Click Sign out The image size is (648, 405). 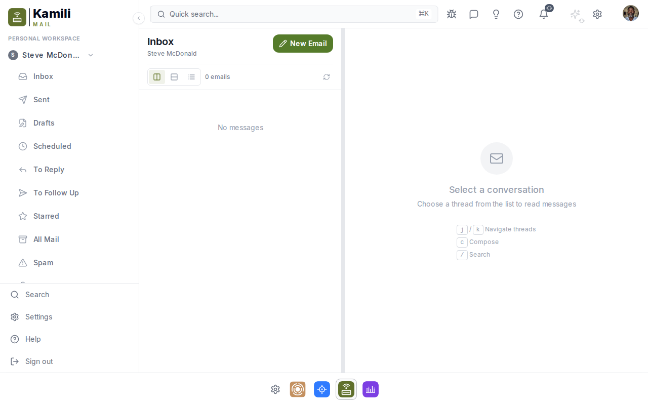click(69, 361)
